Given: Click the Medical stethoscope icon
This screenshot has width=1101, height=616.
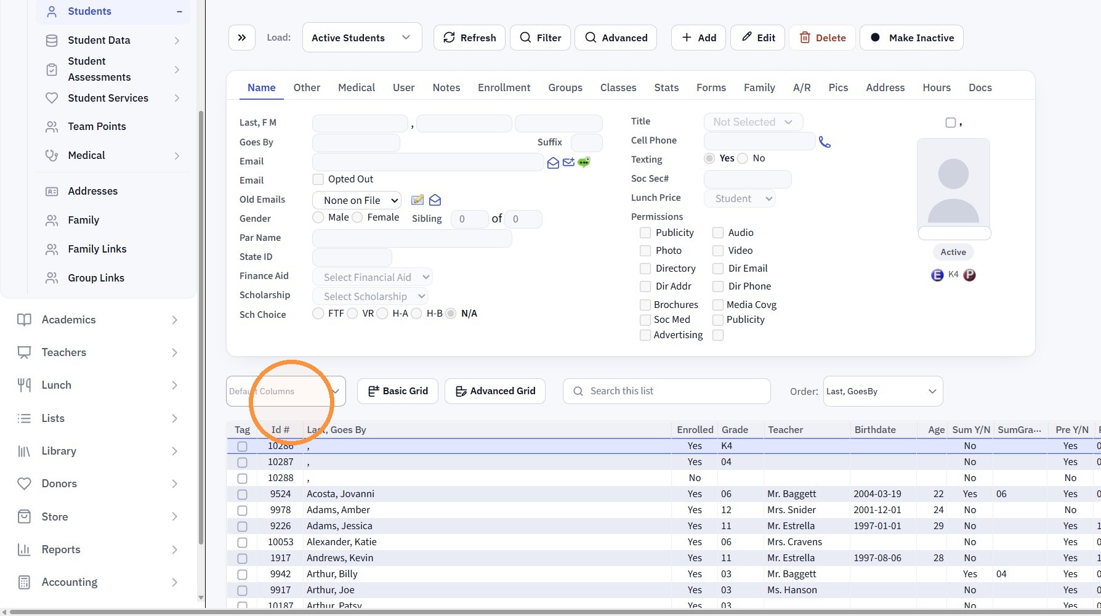Looking at the screenshot, I should tap(52, 156).
